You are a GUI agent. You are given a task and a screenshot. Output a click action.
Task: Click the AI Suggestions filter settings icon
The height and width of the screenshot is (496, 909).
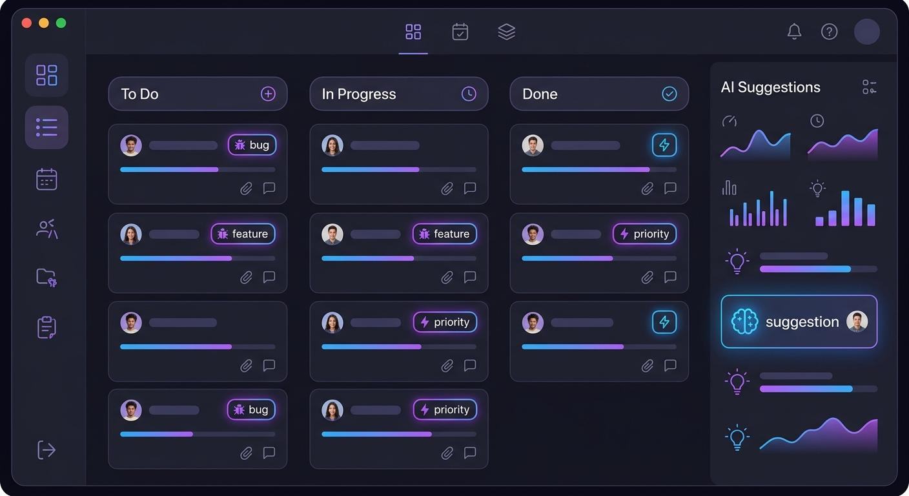click(869, 87)
